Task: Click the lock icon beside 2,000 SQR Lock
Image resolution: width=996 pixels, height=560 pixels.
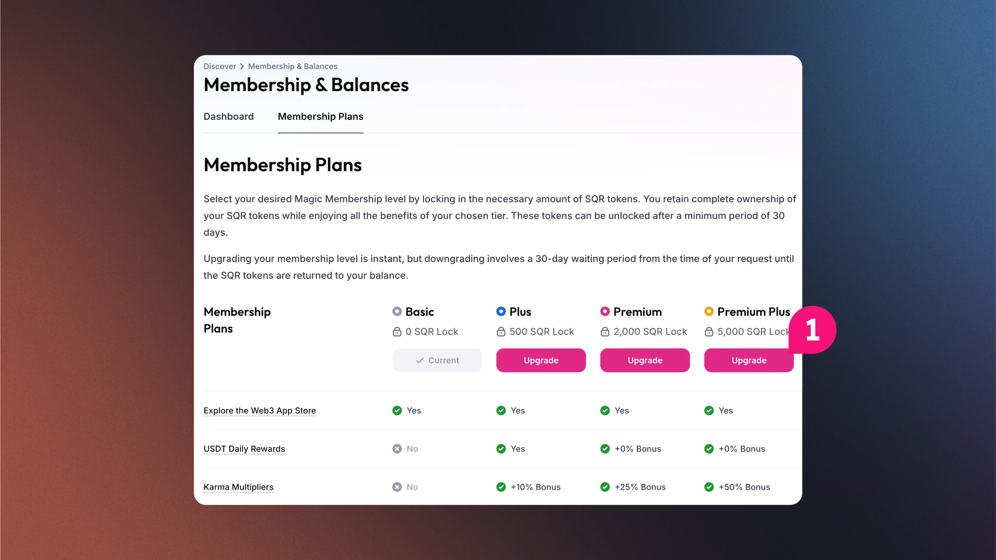Action: click(605, 332)
